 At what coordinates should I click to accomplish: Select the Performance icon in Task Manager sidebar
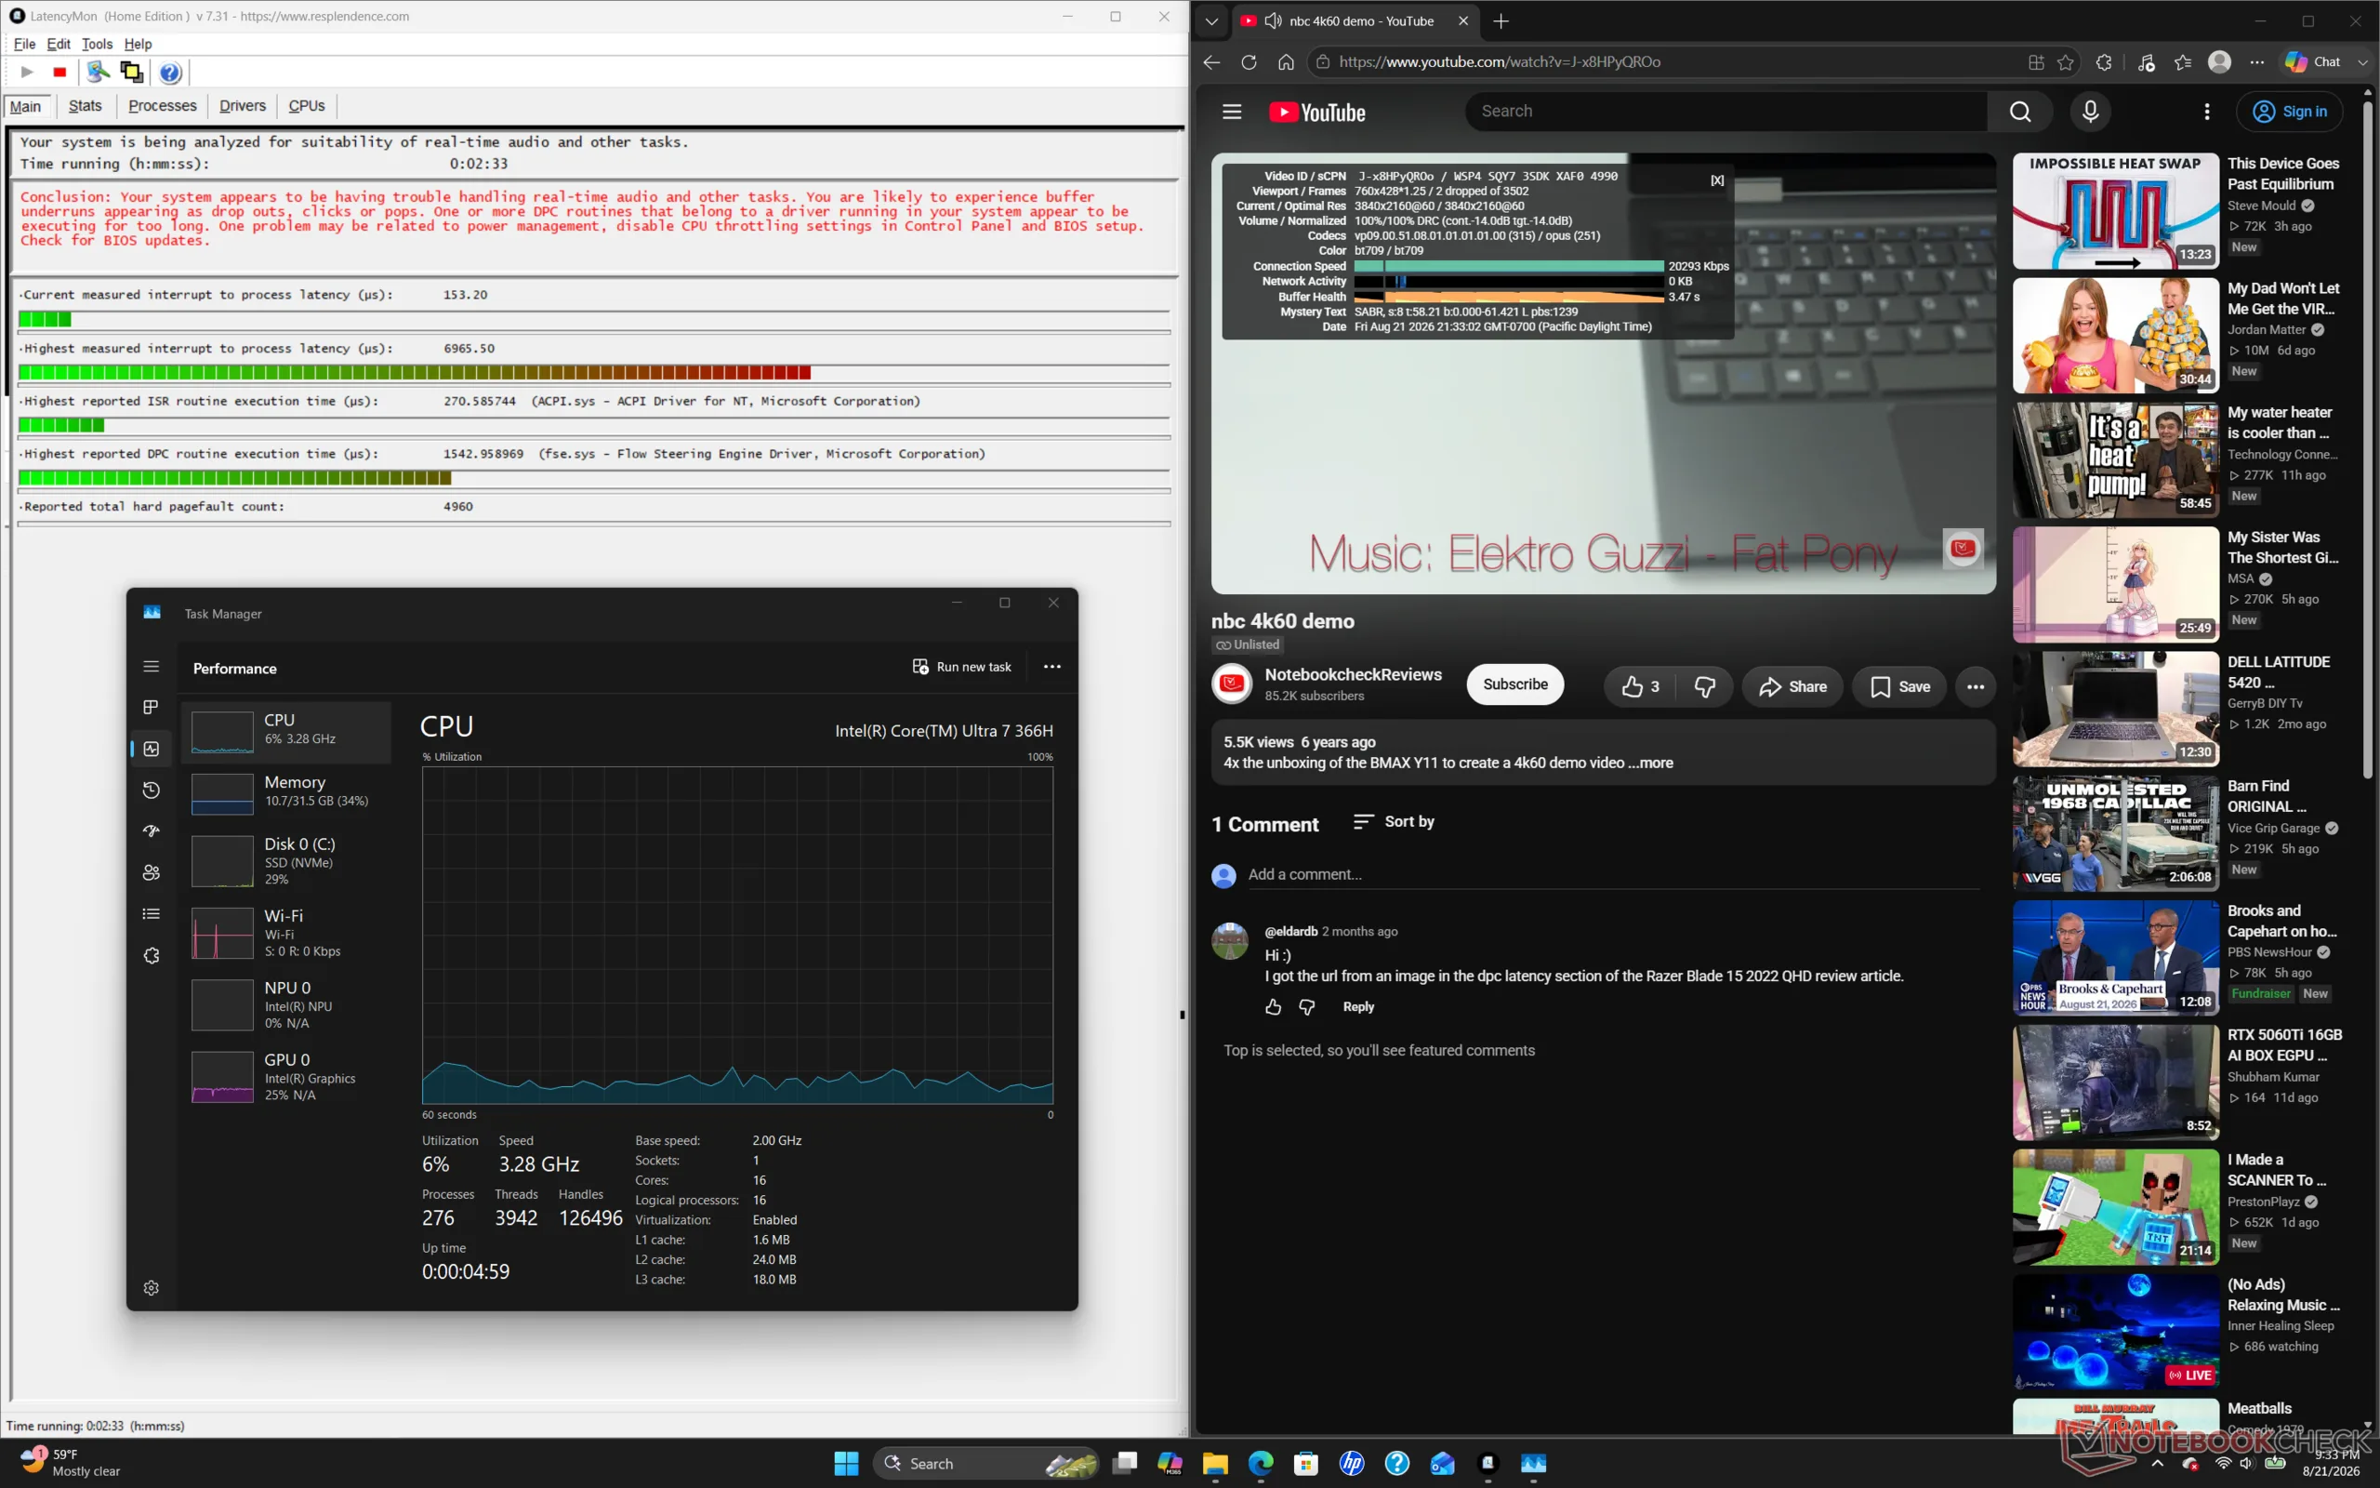(151, 749)
